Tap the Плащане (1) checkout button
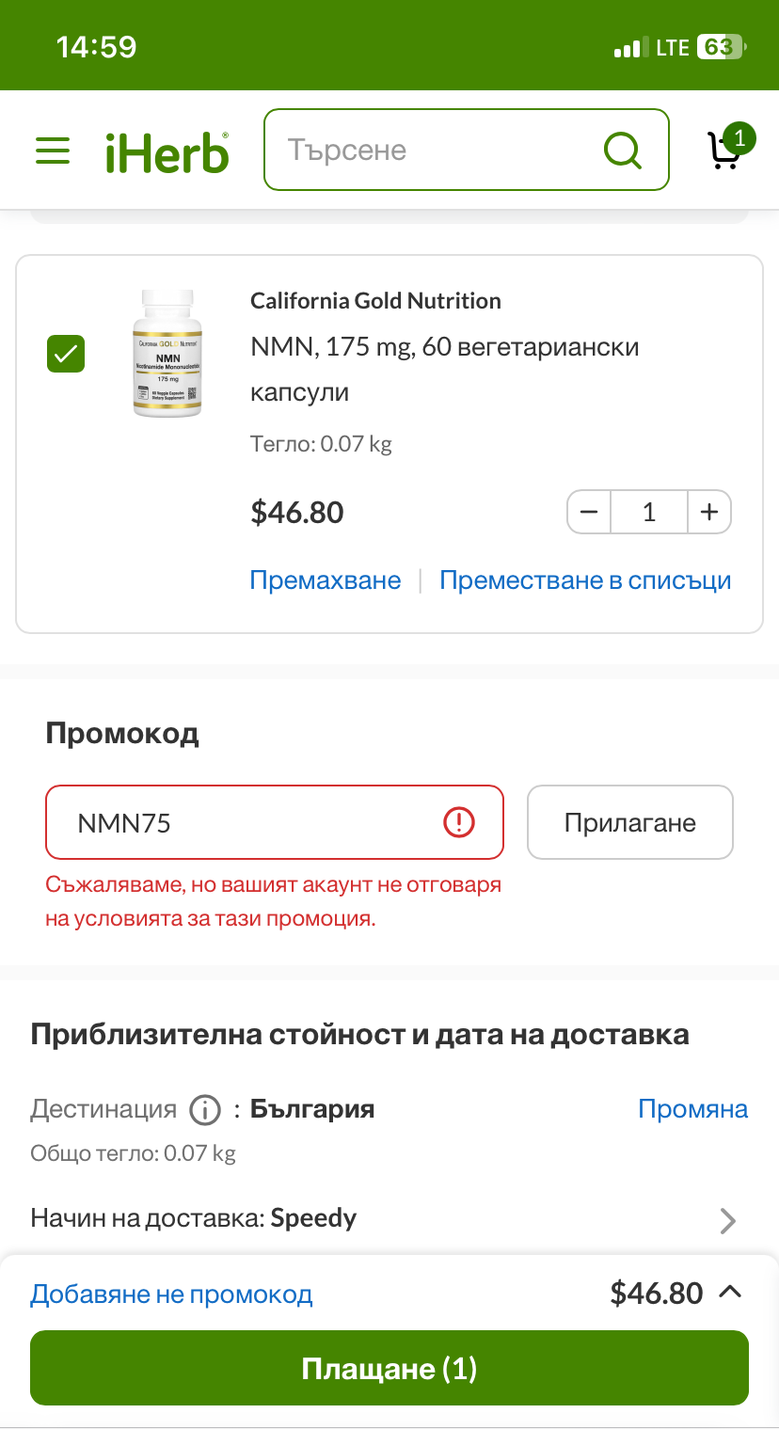 click(x=389, y=1368)
